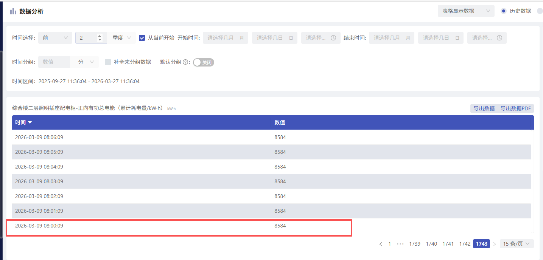Click the sort arrow on 时间 column
543x260 pixels.
[30, 122]
